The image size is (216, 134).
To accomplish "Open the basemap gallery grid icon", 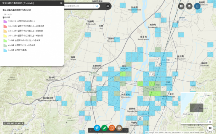I will click(181, 6).
